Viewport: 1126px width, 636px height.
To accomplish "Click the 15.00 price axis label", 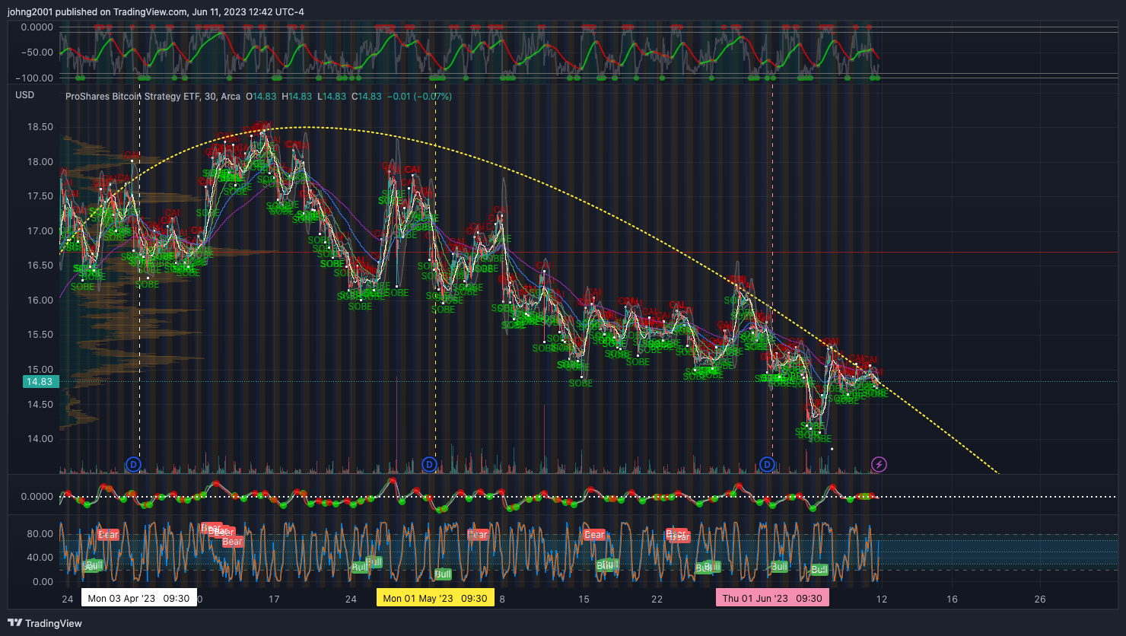I will coord(41,369).
